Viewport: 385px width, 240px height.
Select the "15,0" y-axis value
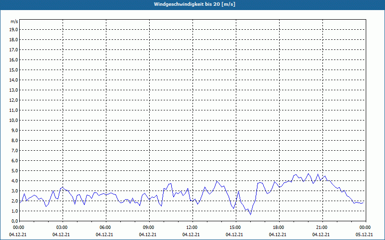click(x=14, y=70)
